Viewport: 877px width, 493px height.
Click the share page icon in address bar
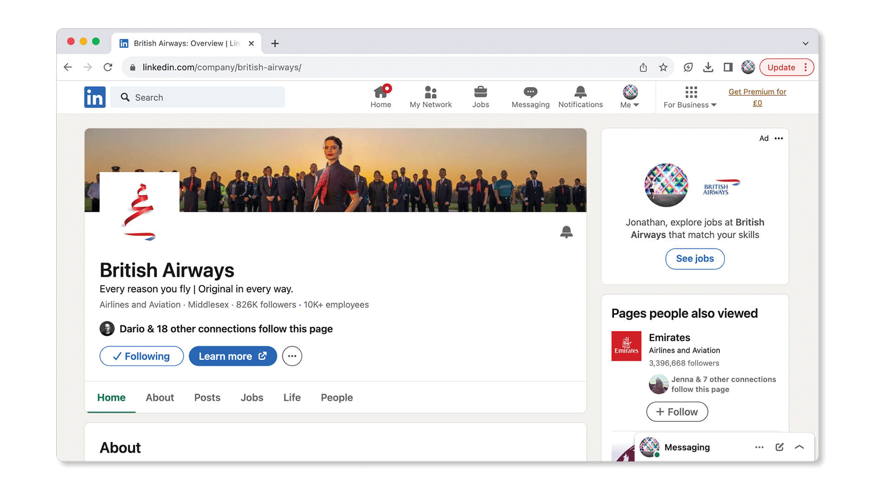click(643, 67)
